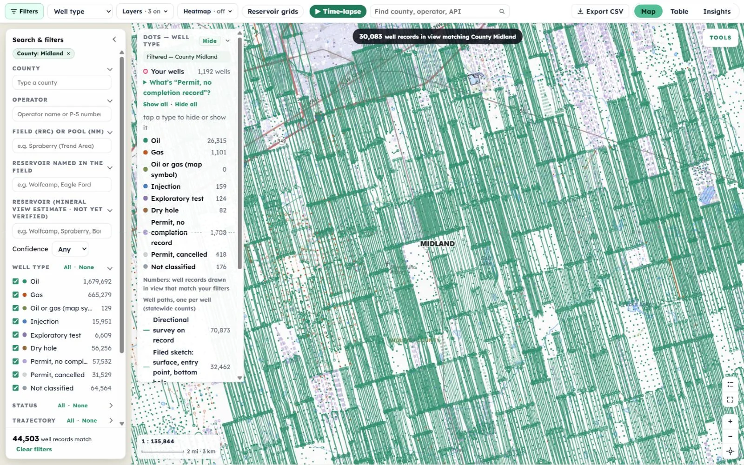
Task: Select the Map view tab
Action: (x=648, y=11)
